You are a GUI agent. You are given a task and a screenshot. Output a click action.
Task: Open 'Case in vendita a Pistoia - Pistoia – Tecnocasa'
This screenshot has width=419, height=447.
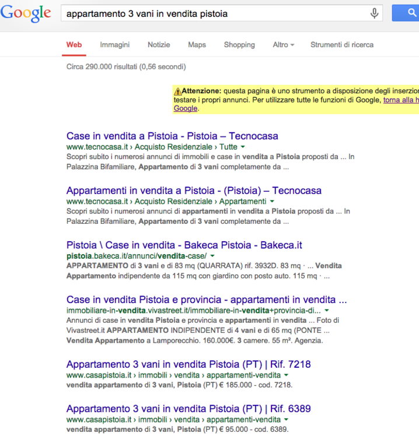[172, 136]
